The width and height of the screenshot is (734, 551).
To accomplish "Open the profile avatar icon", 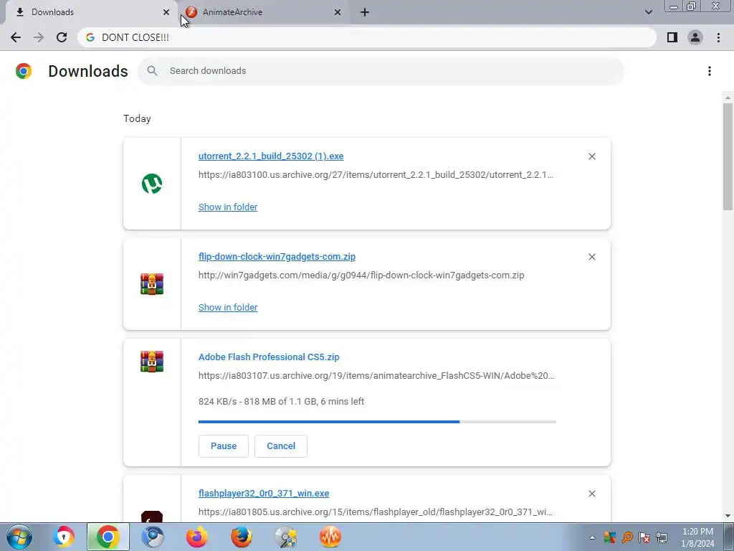I will (695, 37).
